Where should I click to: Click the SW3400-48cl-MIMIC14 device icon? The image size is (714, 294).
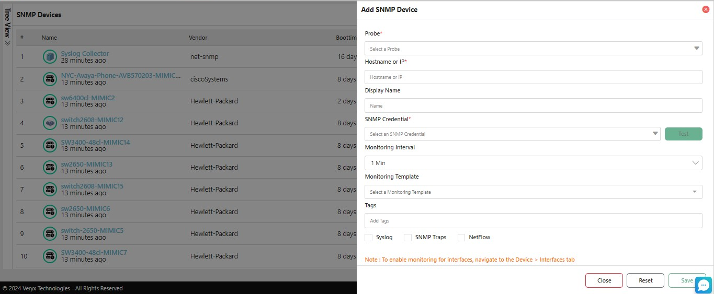tap(50, 145)
